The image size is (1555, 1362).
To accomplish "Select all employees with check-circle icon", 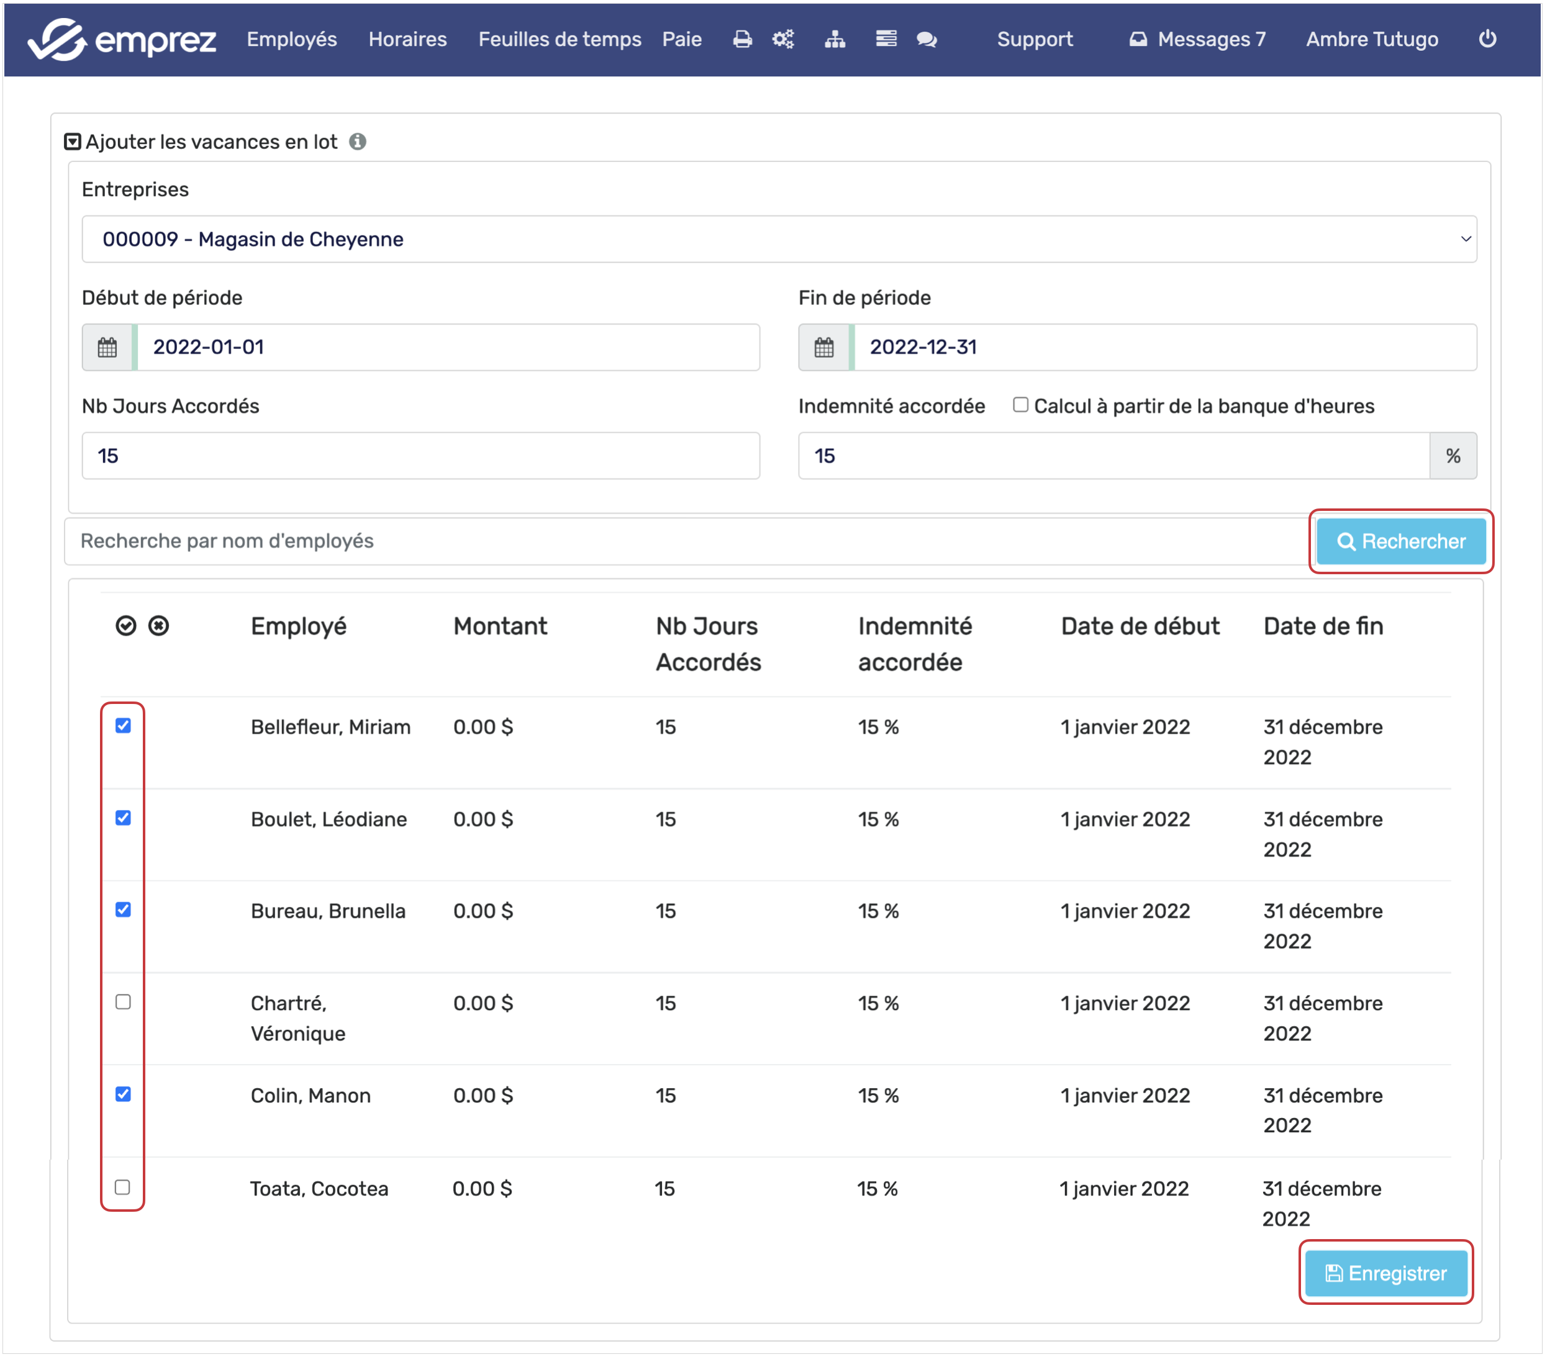I will pos(125,626).
